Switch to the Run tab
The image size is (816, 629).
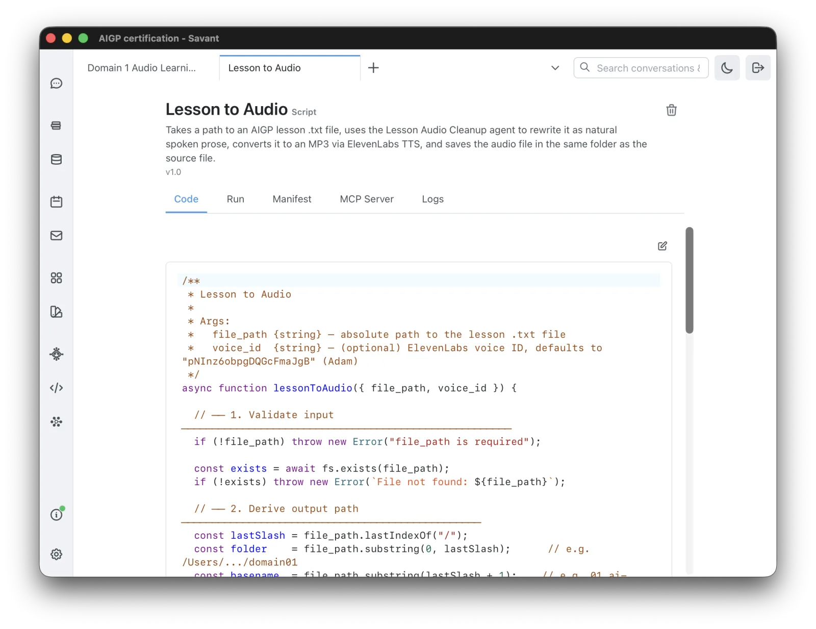click(236, 199)
